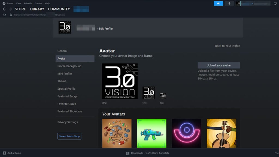The height and width of the screenshot is (157, 279).
Task: Switch to the COMMUNITY tab
Action: (x=59, y=9)
